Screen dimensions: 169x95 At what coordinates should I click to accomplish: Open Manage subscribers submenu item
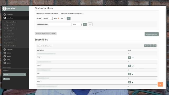[10, 25]
